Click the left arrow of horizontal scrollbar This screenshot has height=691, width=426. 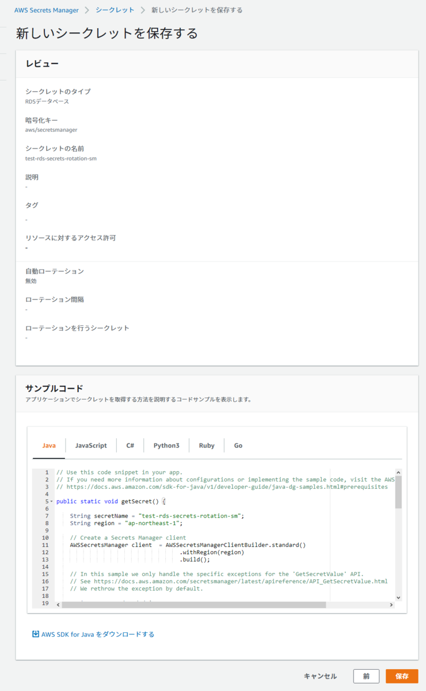(58, 605)
